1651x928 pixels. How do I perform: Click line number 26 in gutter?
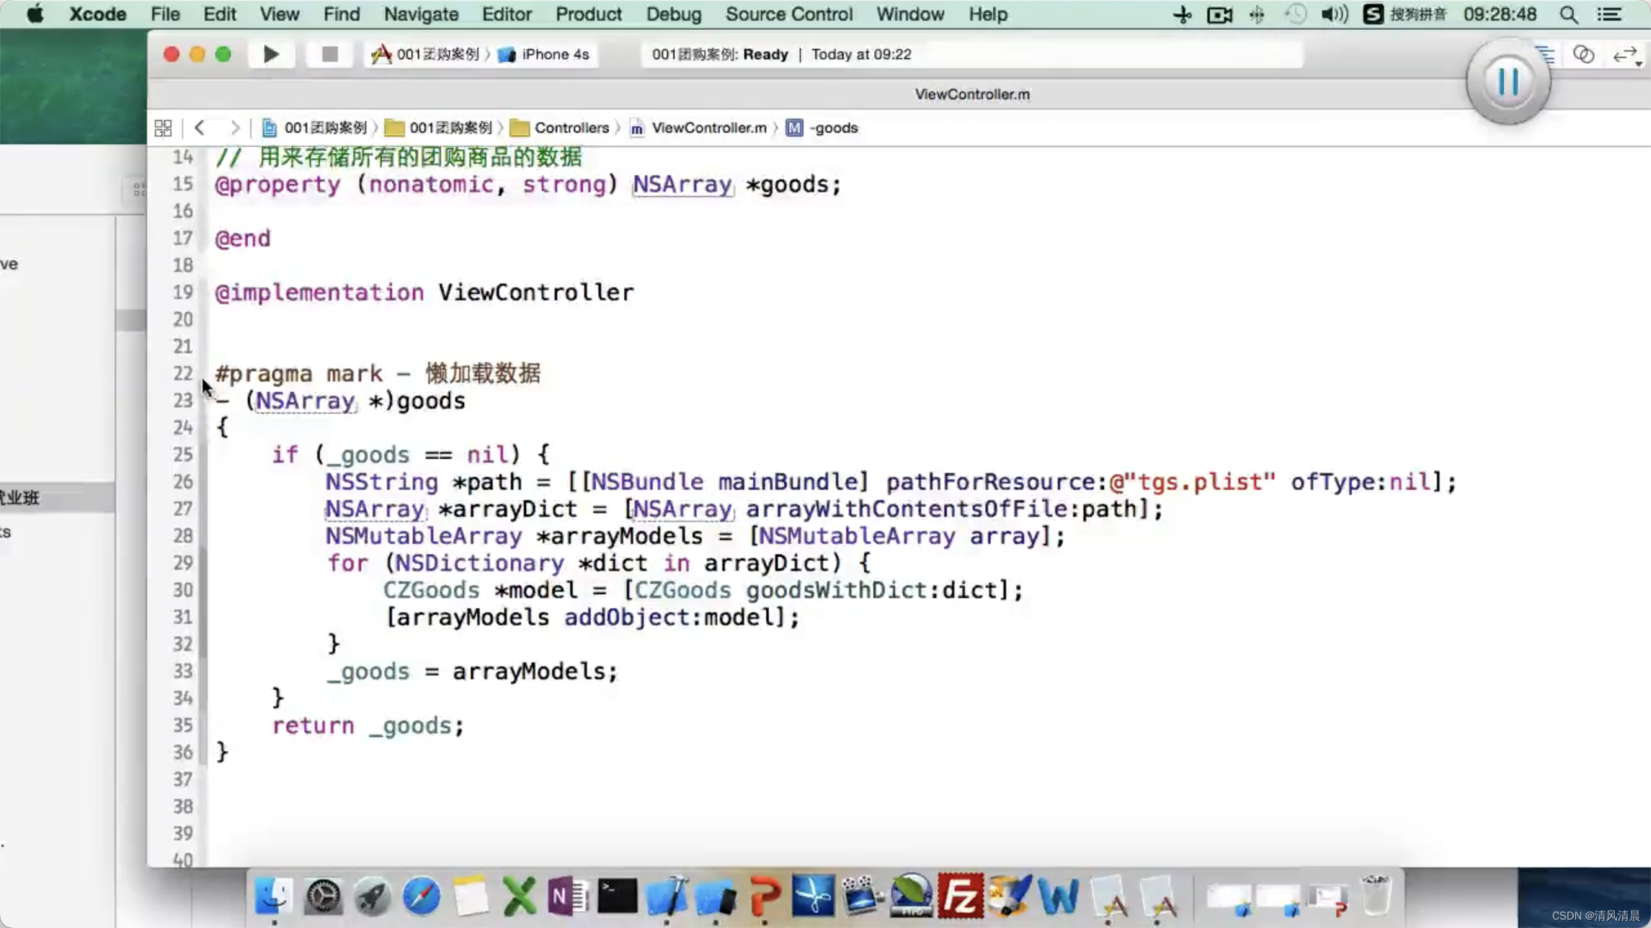point(183,481)
